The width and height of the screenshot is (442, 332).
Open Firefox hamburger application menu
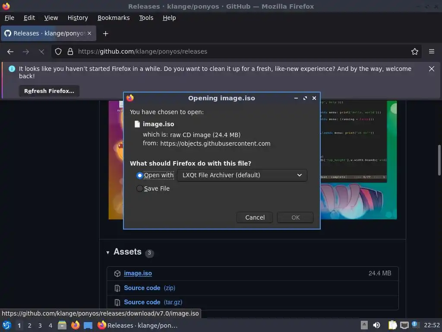point(432,51)
